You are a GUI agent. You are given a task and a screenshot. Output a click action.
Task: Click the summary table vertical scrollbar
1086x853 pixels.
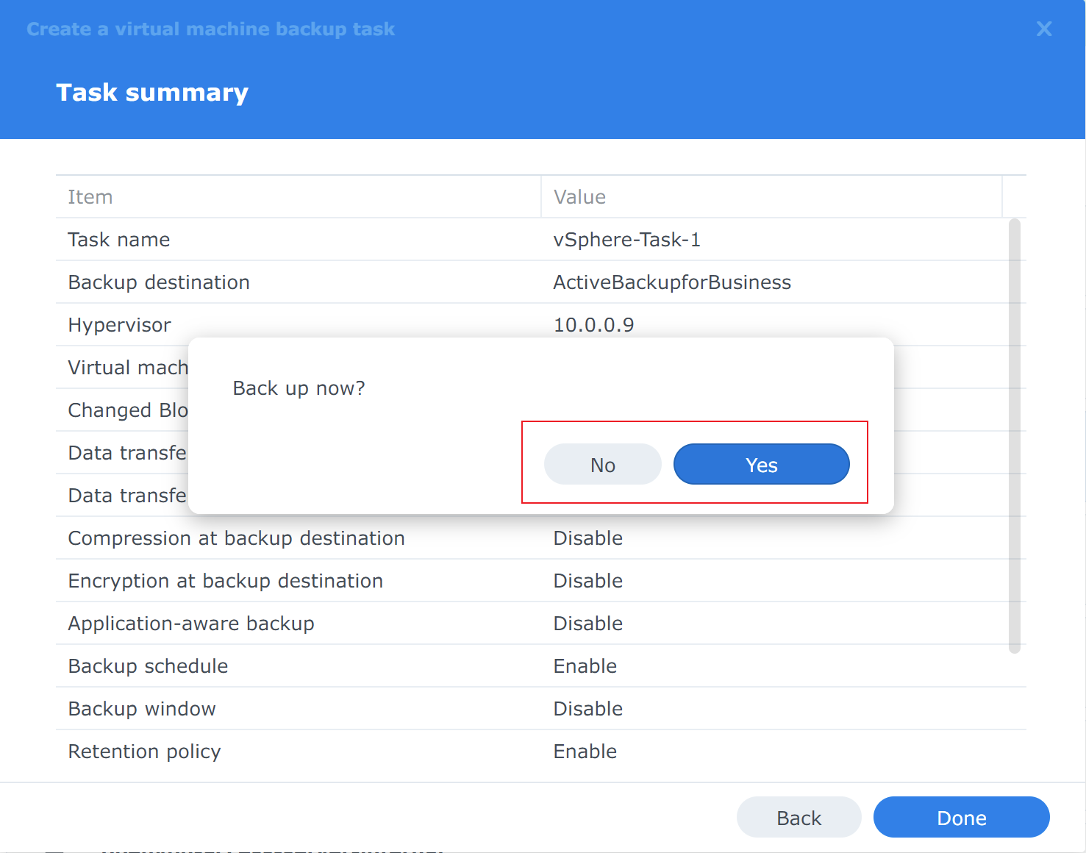point(1015,435)
